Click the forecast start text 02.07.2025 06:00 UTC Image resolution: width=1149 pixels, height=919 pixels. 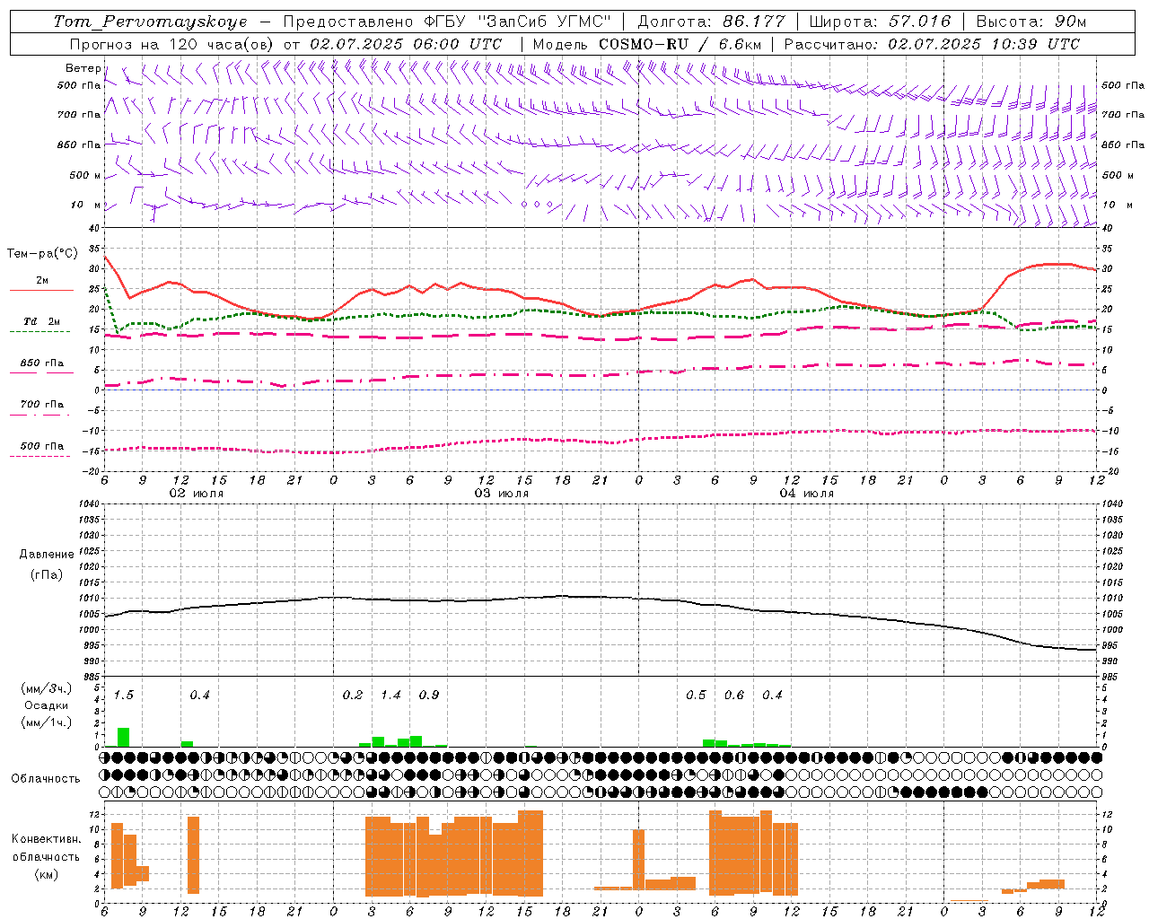click(x=406, y=44)
